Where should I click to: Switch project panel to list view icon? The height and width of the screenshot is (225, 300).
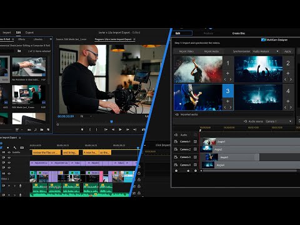(17, 129)
